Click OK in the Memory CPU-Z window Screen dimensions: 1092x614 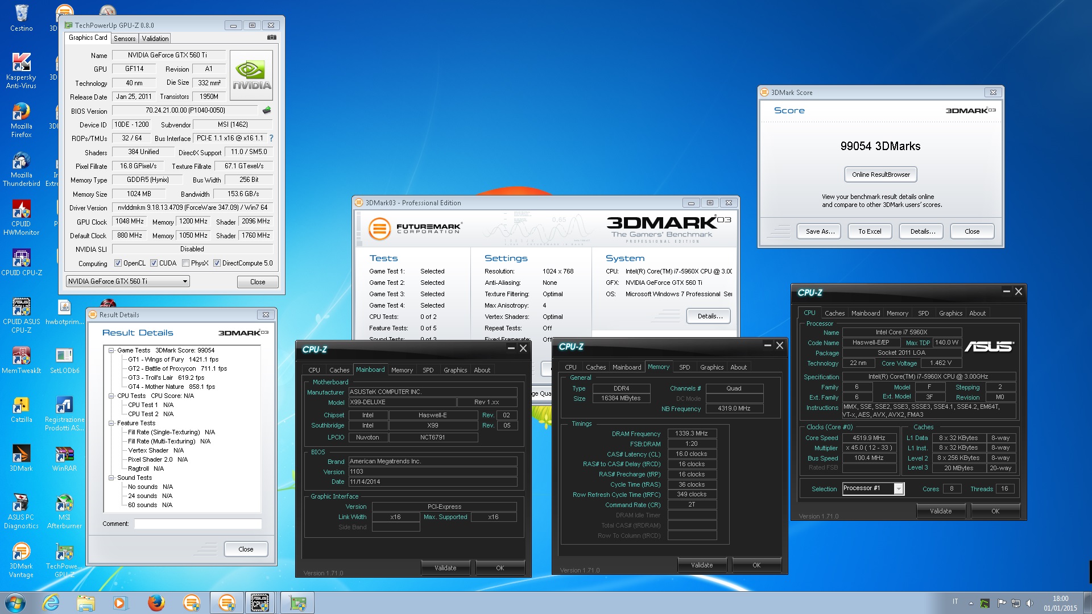point(756,565)
